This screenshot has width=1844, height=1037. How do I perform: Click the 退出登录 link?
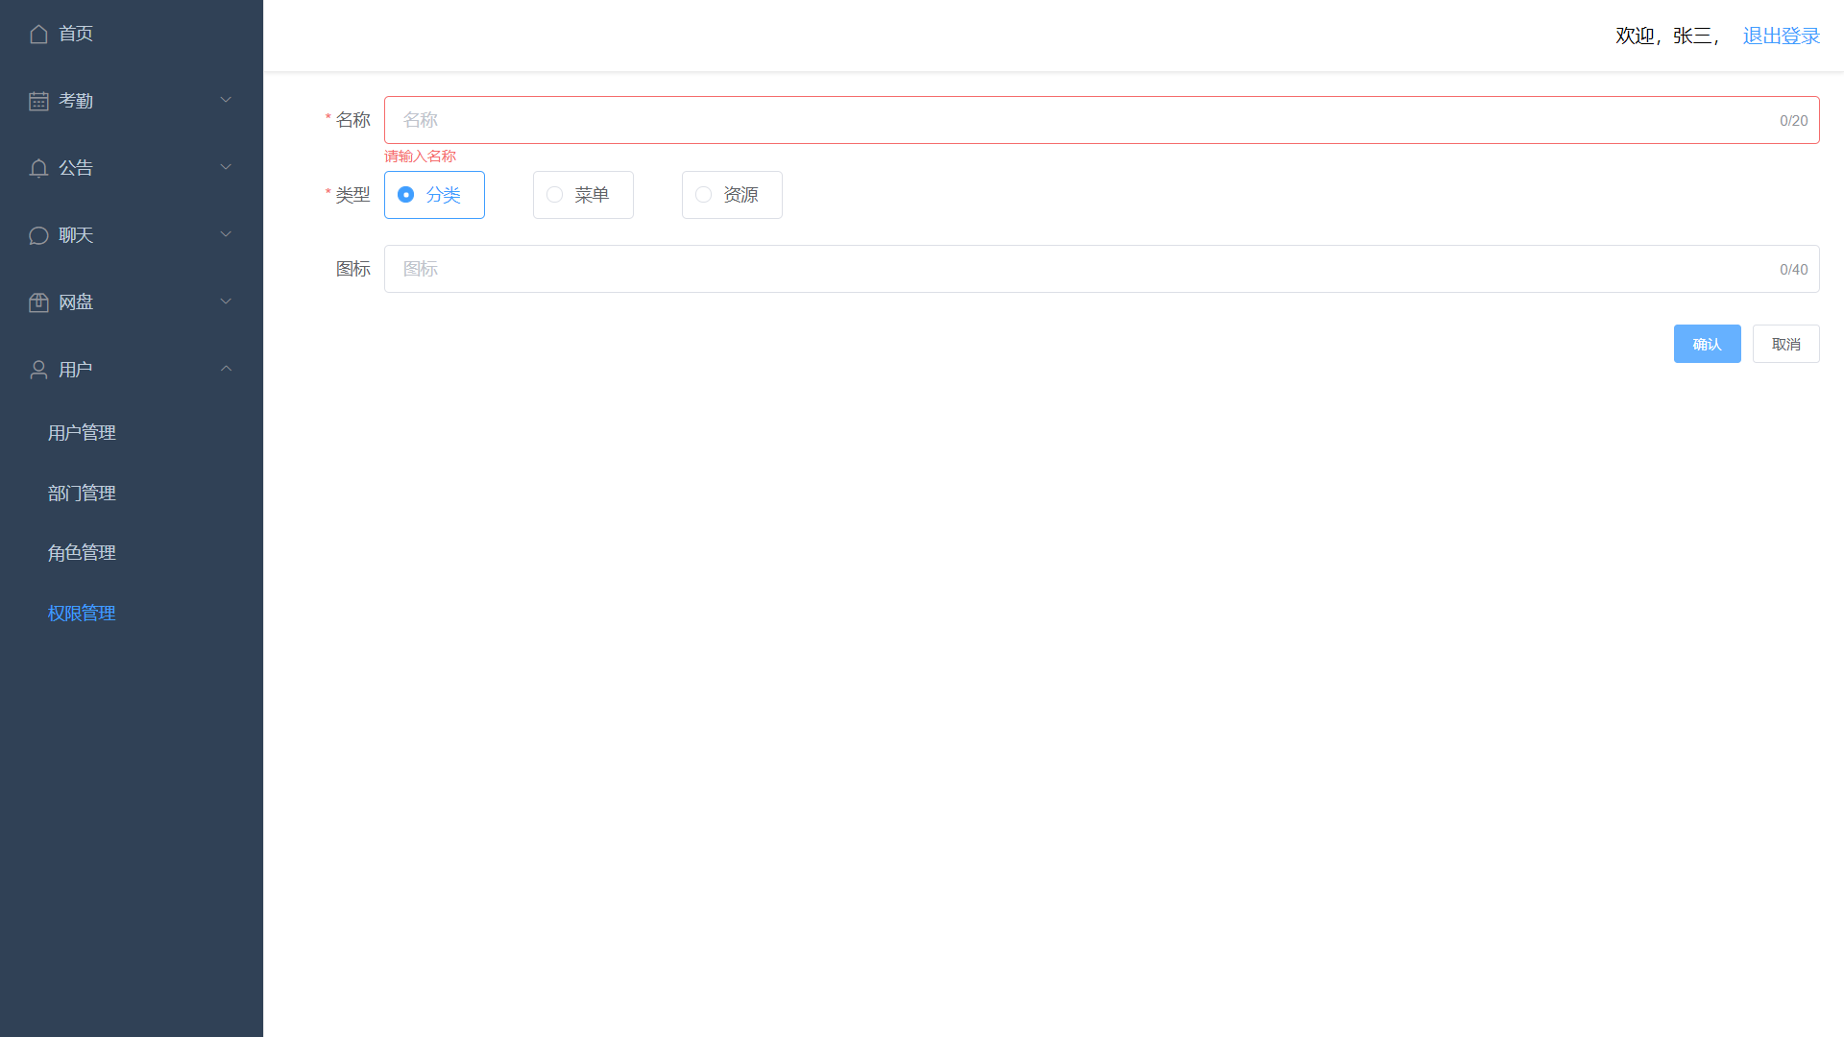(1781, 36)
